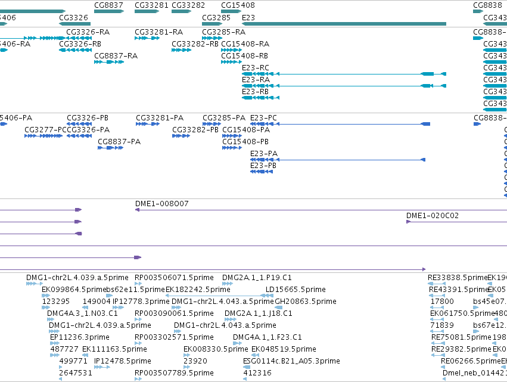Select the CG8838 gene label
The width and height of the screenshot is (507, 382).
[x=487, y=5]
